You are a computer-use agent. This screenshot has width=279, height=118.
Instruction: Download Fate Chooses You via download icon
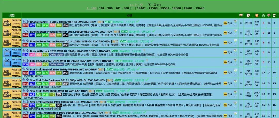235,60
